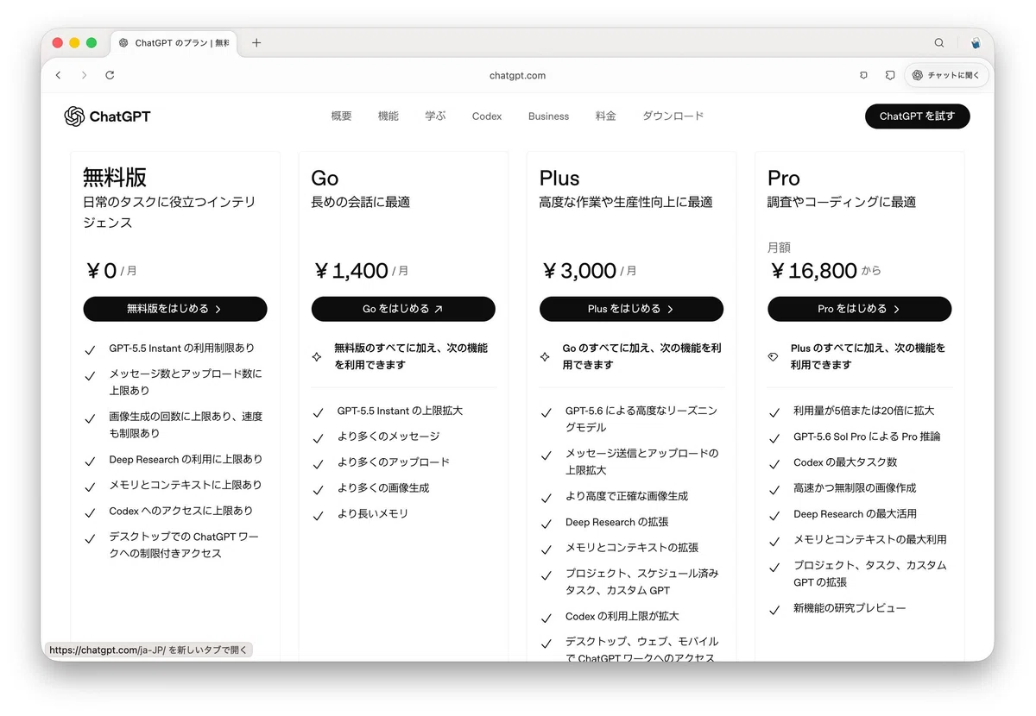The height and width of the screenshot is (716, 1036).
Task: Click the ChatGPT logo in the header
Action: click(108, 116)
